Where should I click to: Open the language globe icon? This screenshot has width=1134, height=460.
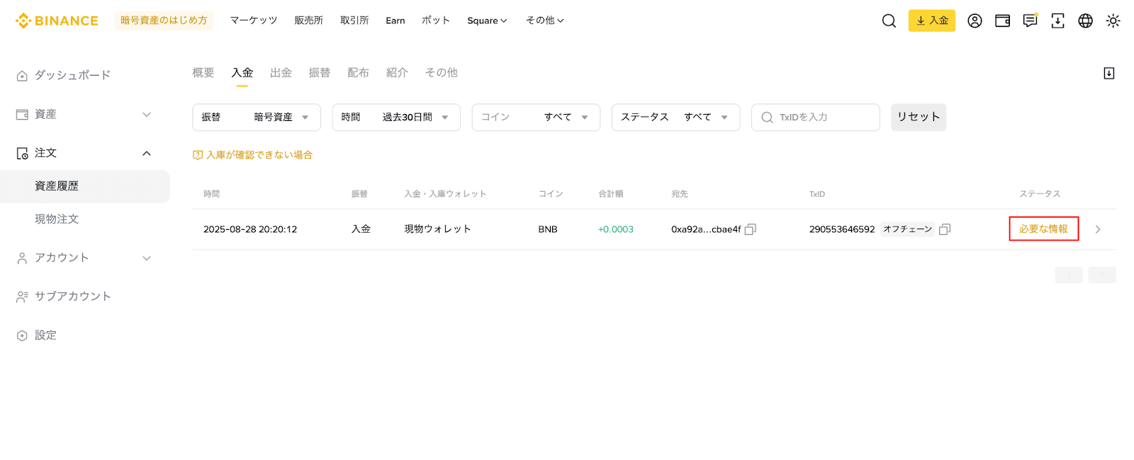(x=1085, y=21)
